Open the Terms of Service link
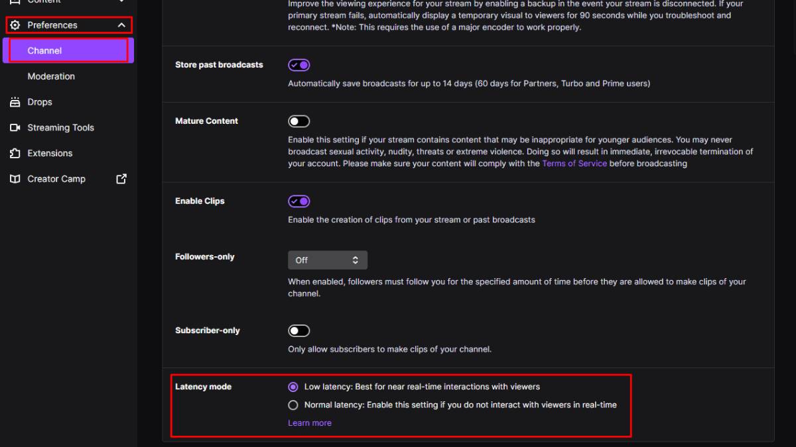 574,163
